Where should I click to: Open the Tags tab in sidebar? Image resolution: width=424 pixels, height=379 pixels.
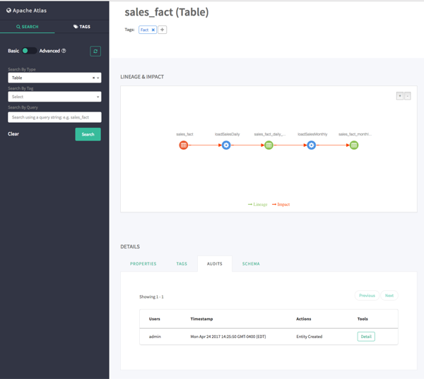(82, 27)
